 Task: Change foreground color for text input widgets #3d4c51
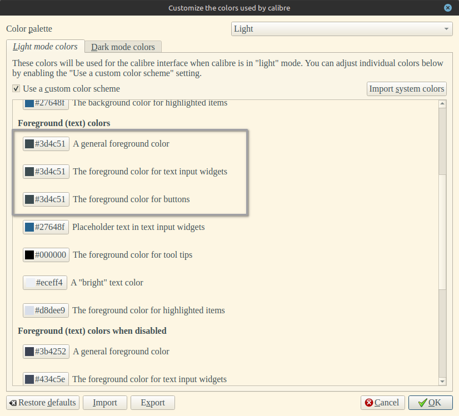tap(46, 172)
